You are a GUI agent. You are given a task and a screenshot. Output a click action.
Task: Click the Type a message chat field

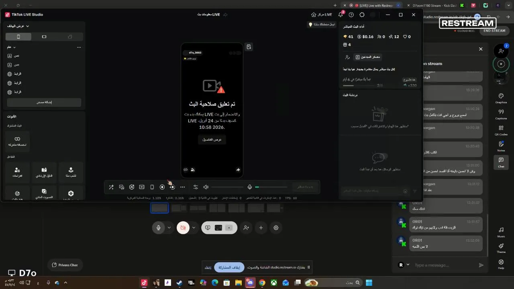pyautogui.click(x=444, y=265)
